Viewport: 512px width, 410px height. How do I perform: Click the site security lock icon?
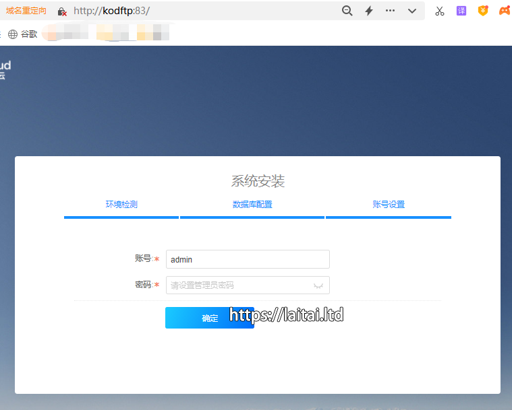click(x=62, y=11)
